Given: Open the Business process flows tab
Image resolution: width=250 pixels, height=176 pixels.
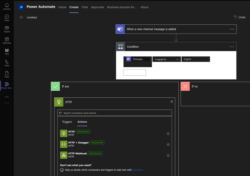Looking at the screenshot, I should [x=122, y=7].
